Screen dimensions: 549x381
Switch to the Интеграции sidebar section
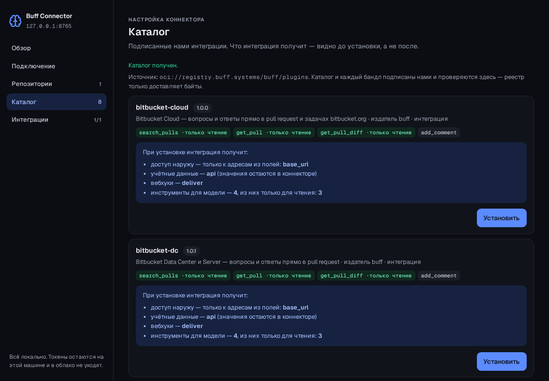pos(56,119)
